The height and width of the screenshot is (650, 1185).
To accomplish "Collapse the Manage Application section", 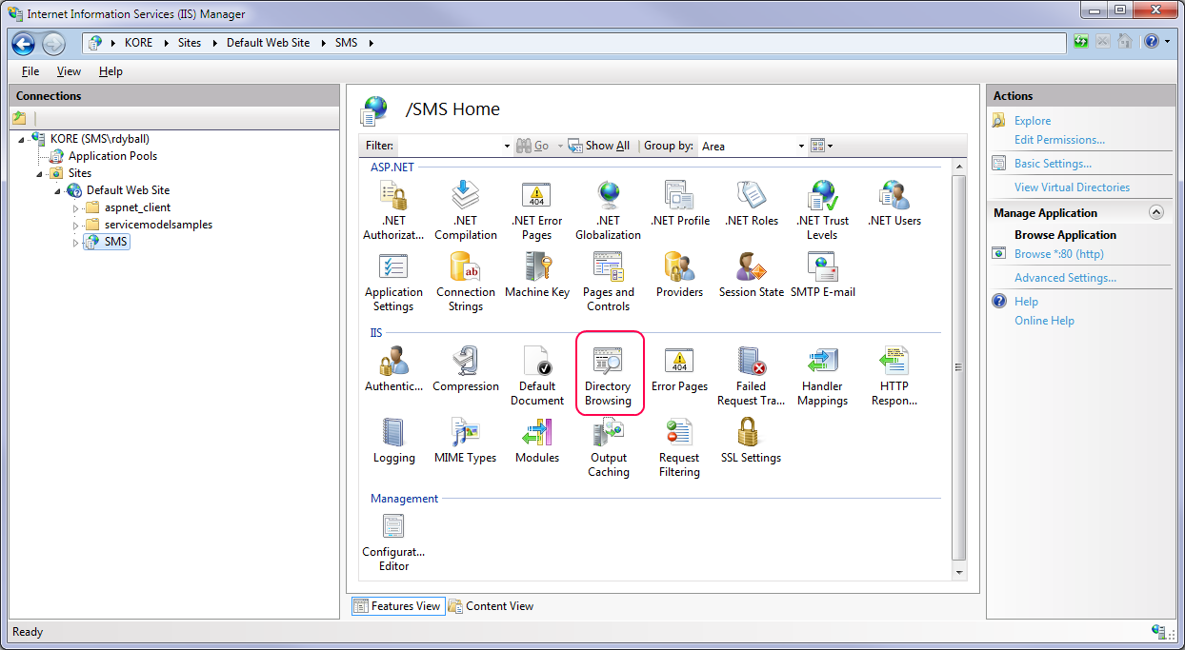I will (1156, 213).
